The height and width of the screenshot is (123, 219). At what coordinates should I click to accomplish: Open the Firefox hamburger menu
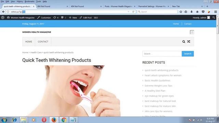[216, 12]
